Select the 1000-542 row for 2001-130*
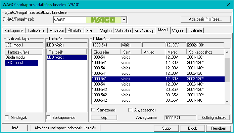Screen dimensions: 234x133 click(x=158, y=95)
